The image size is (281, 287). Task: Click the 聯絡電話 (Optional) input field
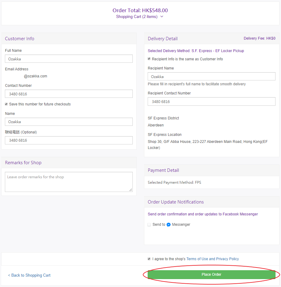point(69,140)
